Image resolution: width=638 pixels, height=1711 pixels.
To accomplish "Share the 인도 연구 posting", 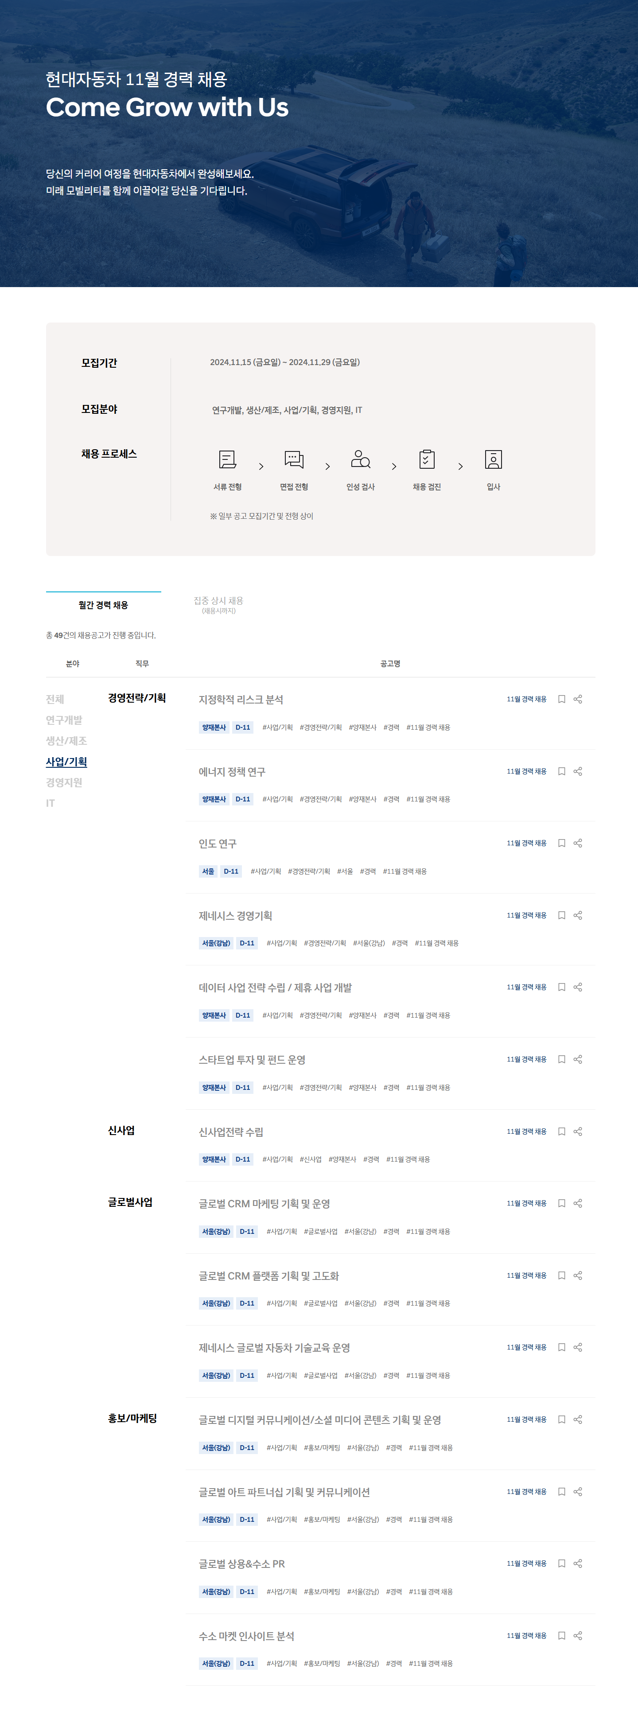I will click(x=578, y=843).
